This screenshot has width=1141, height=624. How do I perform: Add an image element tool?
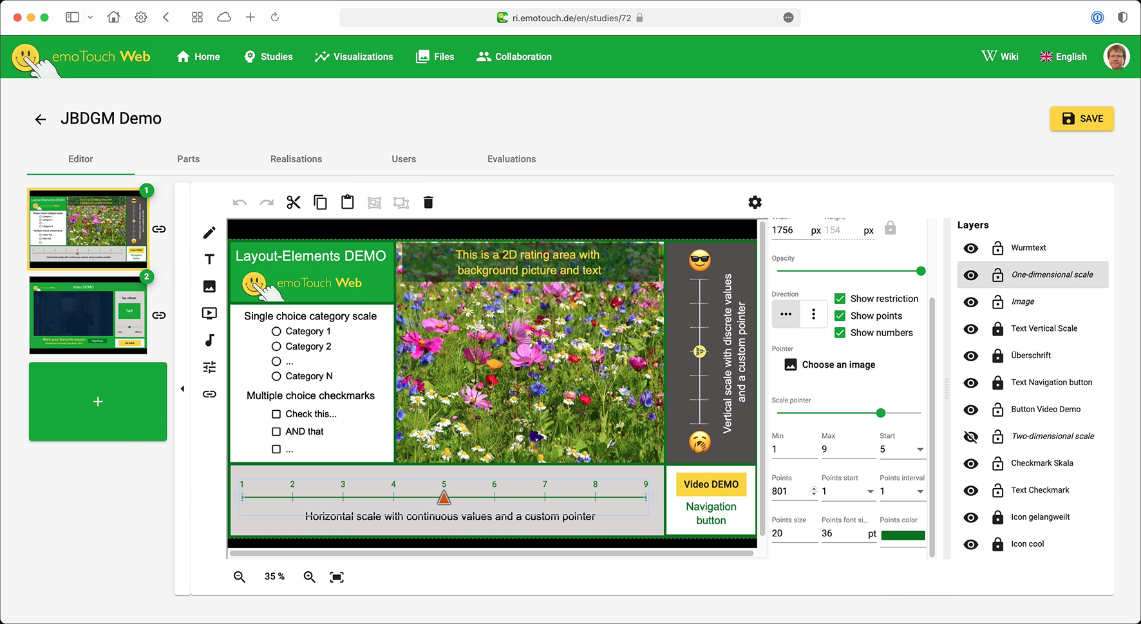click(209, 287)
